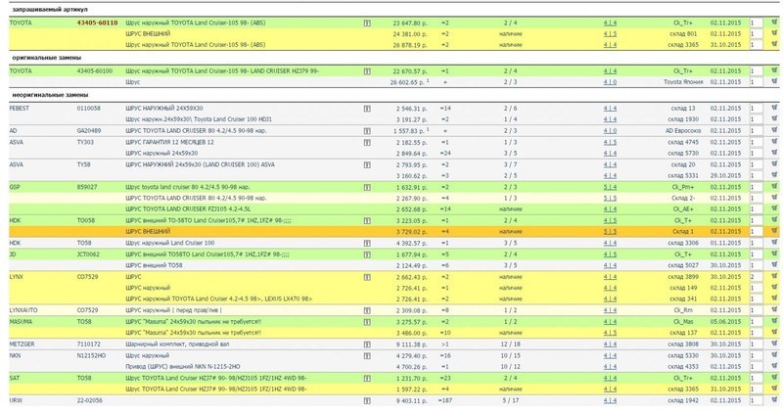Add Ck_Pm+ offer to cart
The width and height of the screenshot is (783, 413).
pyautogui.click(x=774, y=187)
